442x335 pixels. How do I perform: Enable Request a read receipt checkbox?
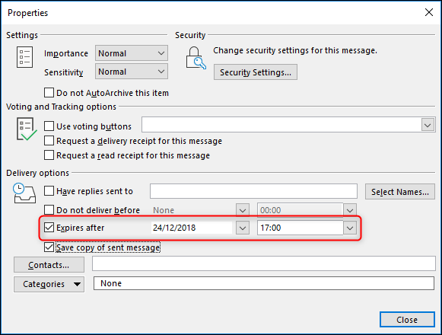(x=49, y=155)
